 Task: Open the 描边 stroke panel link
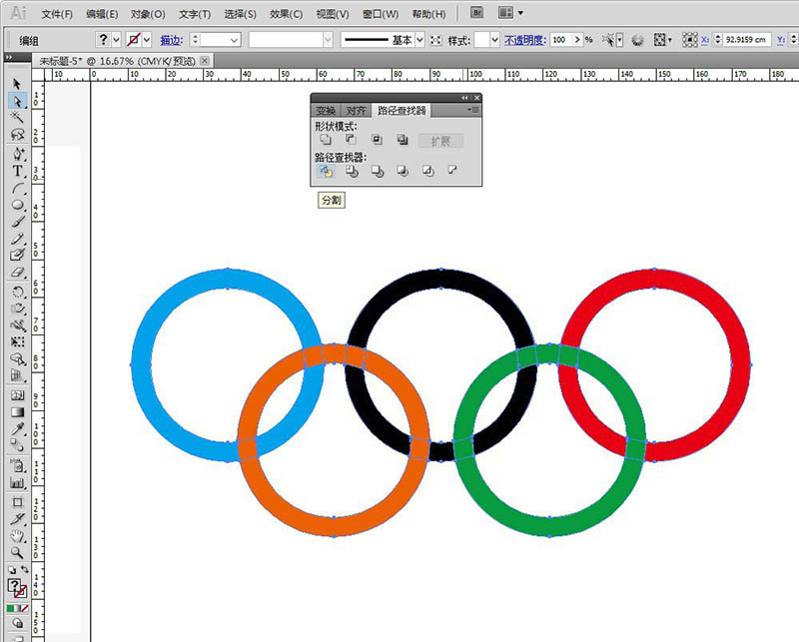(x=171, y=40)
